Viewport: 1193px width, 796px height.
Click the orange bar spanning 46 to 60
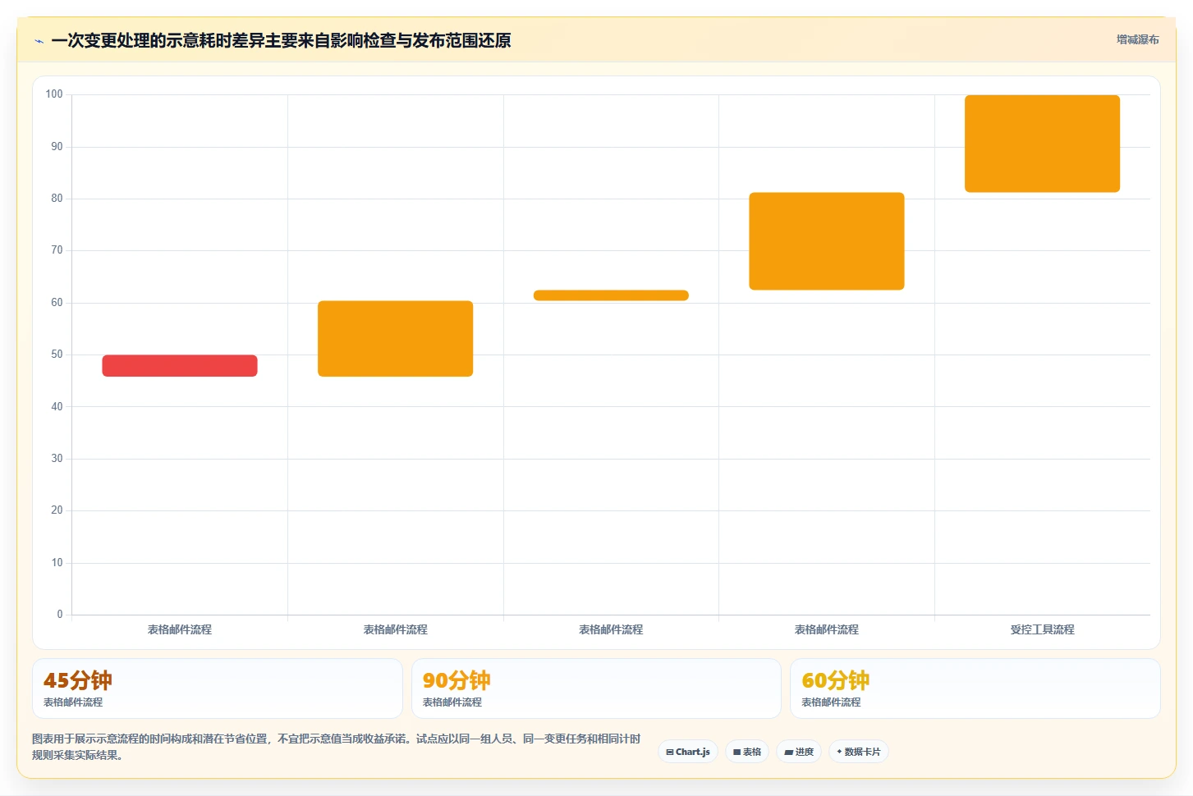click(x=395, y=339)
